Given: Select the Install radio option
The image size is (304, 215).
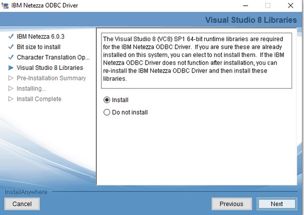Looking at the screenshot, I should click(x=107, y=100).
